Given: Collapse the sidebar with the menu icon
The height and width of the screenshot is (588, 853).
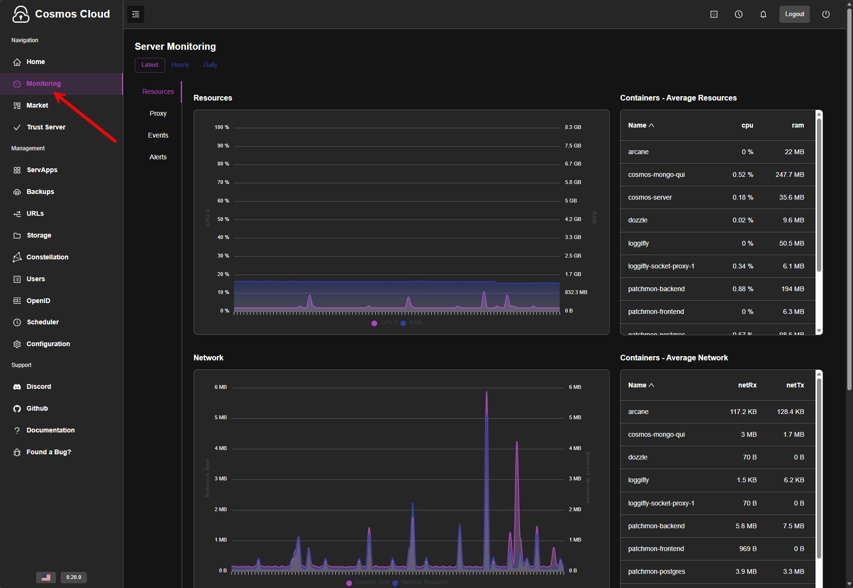Looking at the screenshot, I should tap(136, 14).
